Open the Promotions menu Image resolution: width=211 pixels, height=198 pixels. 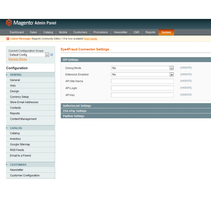pos(100,32)
